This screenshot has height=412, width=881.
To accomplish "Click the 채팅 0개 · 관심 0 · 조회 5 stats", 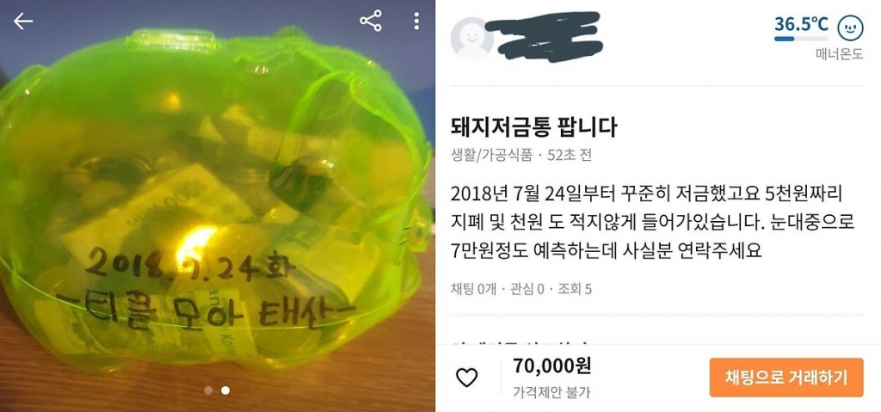I will [521, 290].
